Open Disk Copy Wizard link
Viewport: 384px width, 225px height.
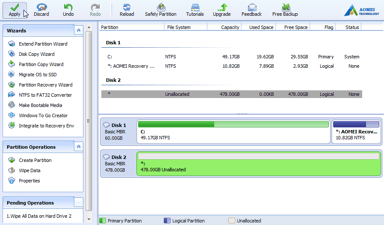(37, 54)
